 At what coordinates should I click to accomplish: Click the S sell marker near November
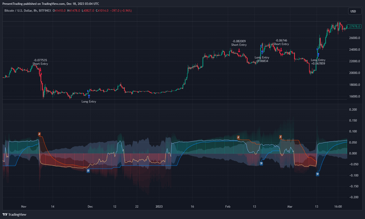point(39,134)
